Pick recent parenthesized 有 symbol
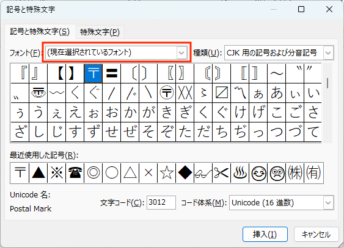 [x=313, y=173]
